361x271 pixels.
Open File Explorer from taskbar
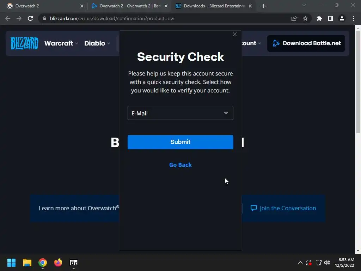[27, 263]
